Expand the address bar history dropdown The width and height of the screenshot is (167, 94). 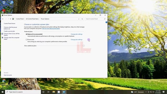pyautogui.click(x=79, y=19)
